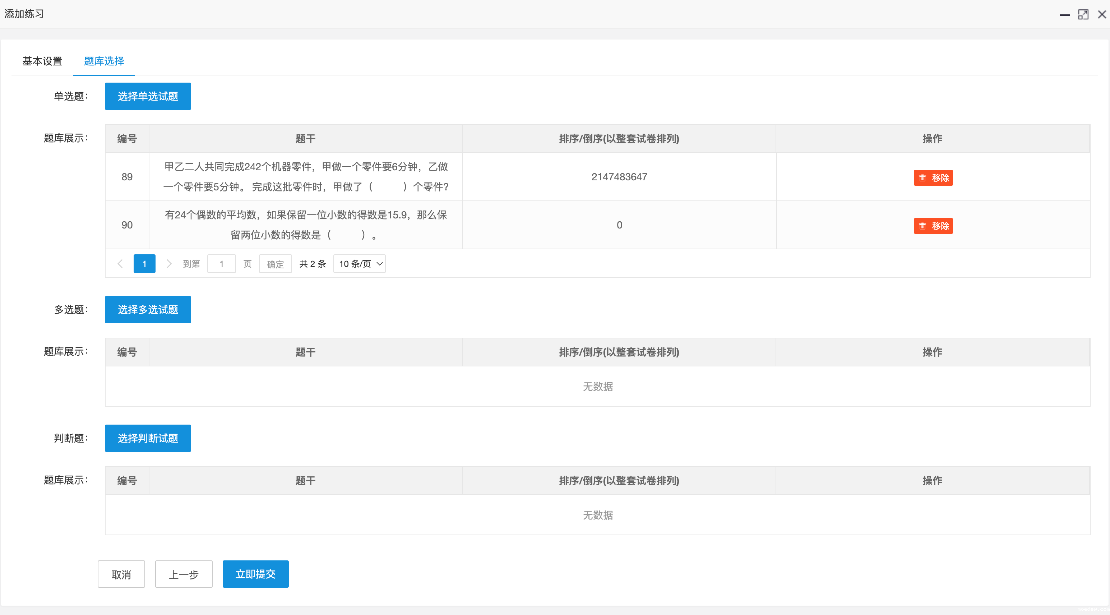Click 选择判断试题 button

[x=148, y=438]
